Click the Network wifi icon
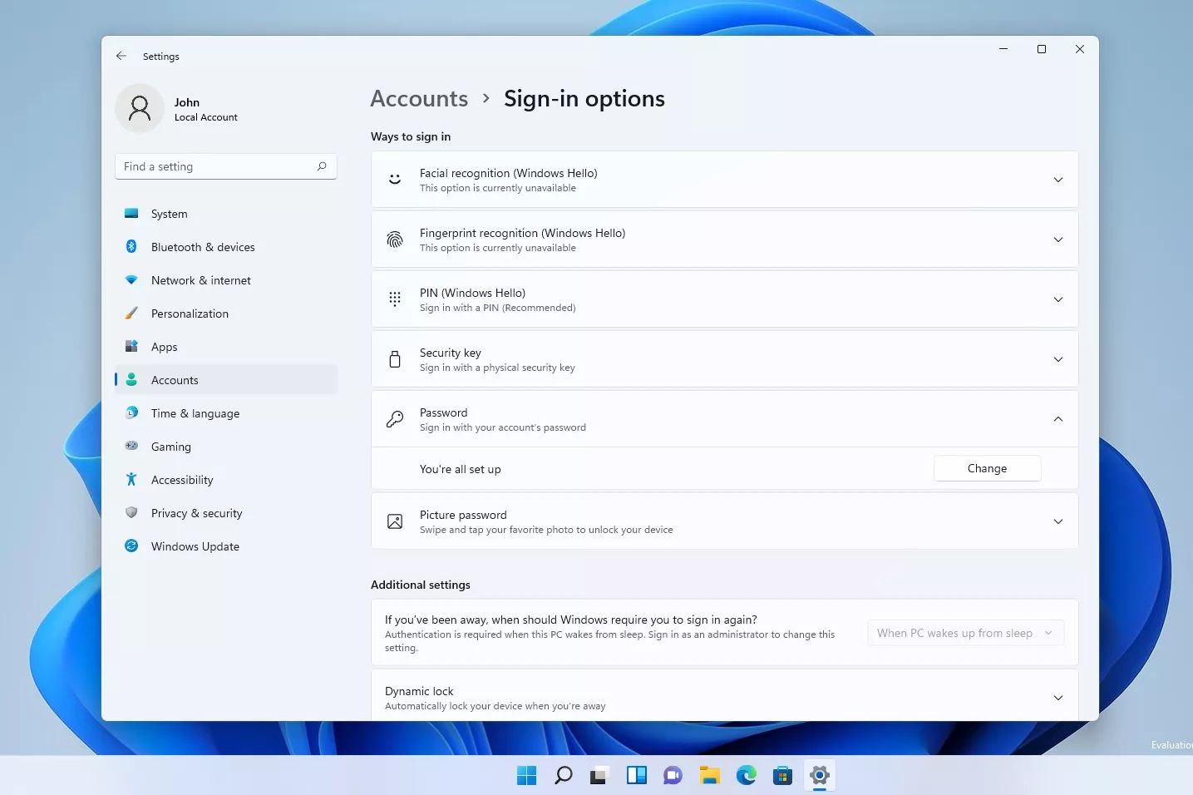The image size is (1193, 795). point(131,280)
